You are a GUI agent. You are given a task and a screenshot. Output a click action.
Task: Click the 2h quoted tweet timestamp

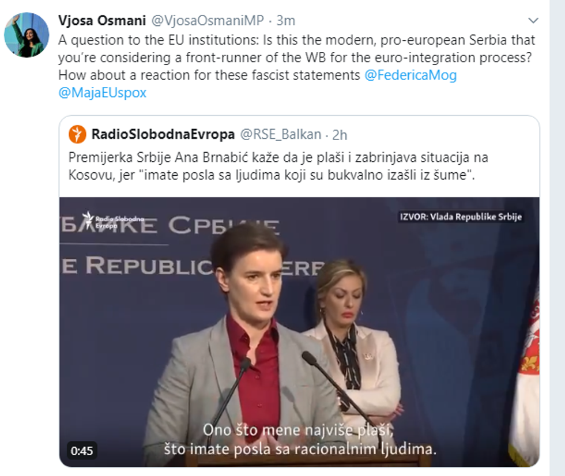point(340,135)
